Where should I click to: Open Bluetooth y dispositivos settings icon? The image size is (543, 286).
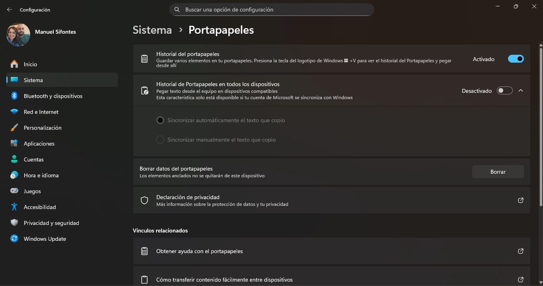coord(14,96)
